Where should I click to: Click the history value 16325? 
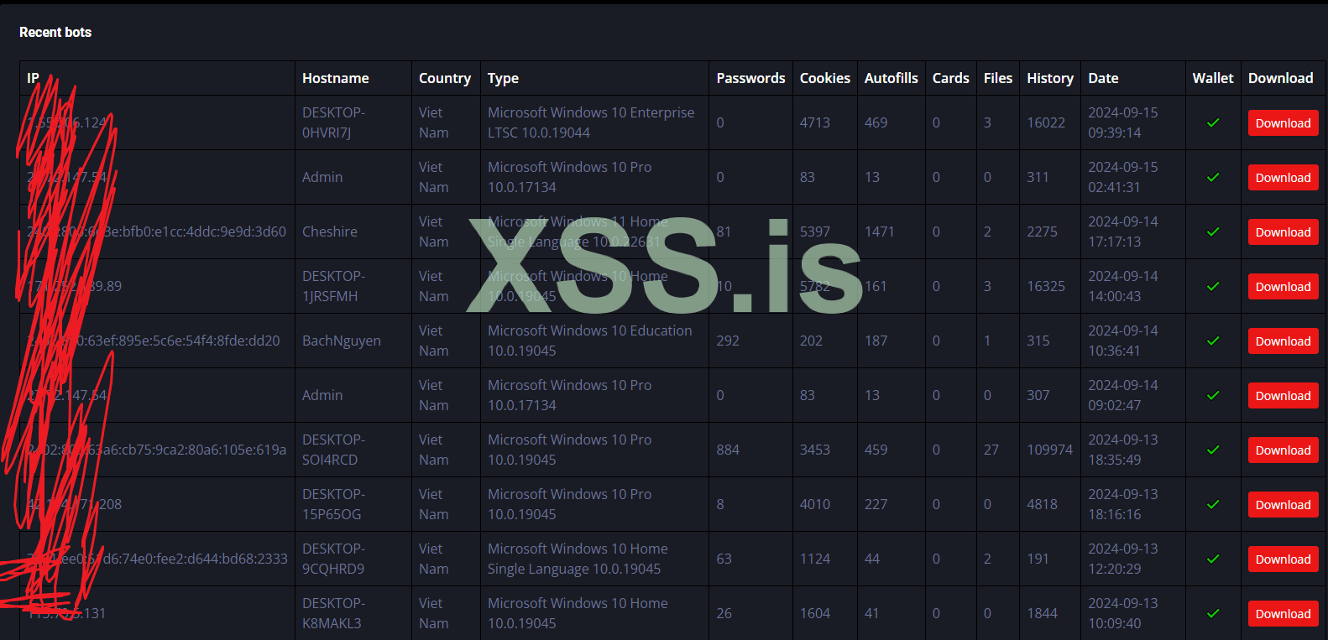(x=1046, y=286)
